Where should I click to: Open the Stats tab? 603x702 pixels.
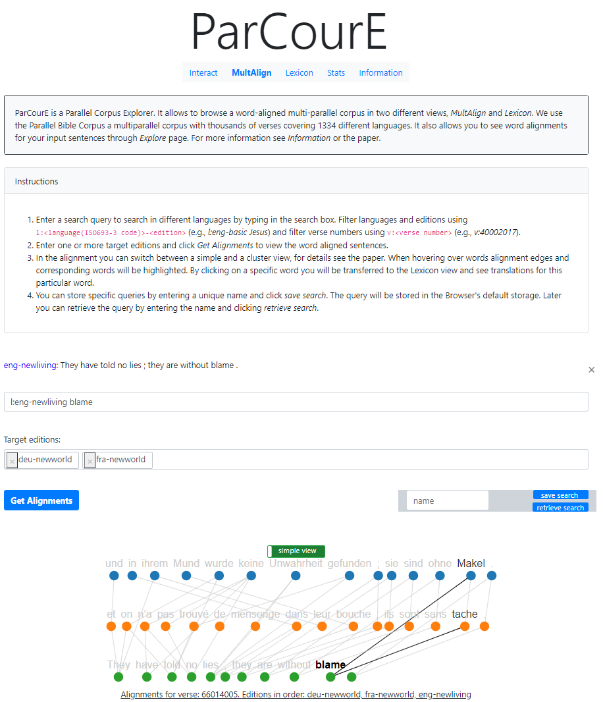pyautogui.click(x=336, y=72)
